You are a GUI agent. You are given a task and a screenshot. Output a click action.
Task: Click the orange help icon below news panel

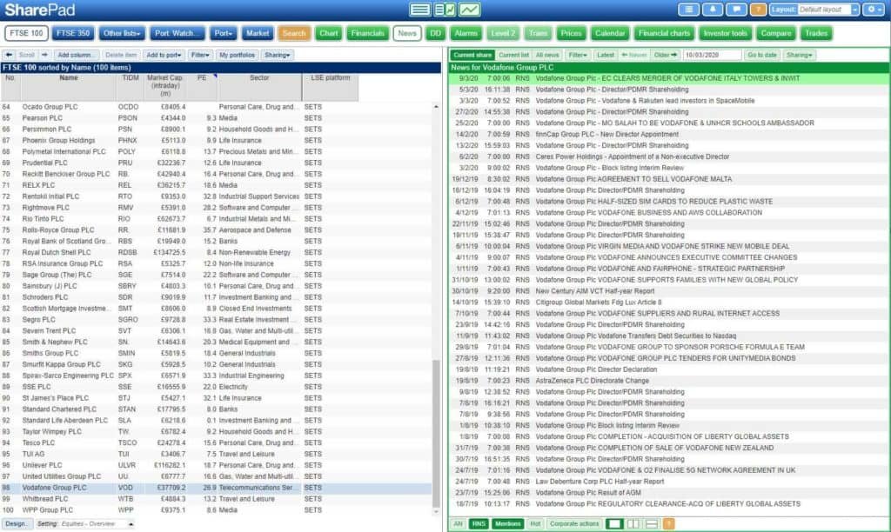click(669, 523)
